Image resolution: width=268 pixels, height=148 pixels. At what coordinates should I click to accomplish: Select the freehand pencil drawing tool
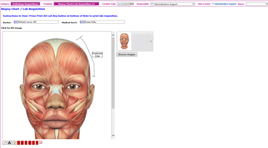tap(14, 143)
